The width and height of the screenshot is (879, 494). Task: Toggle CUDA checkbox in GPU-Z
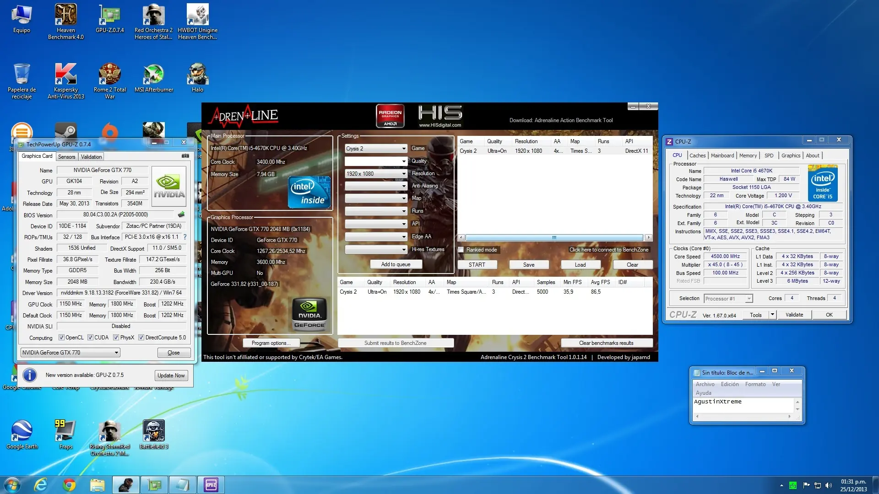[x=90, y=338]
